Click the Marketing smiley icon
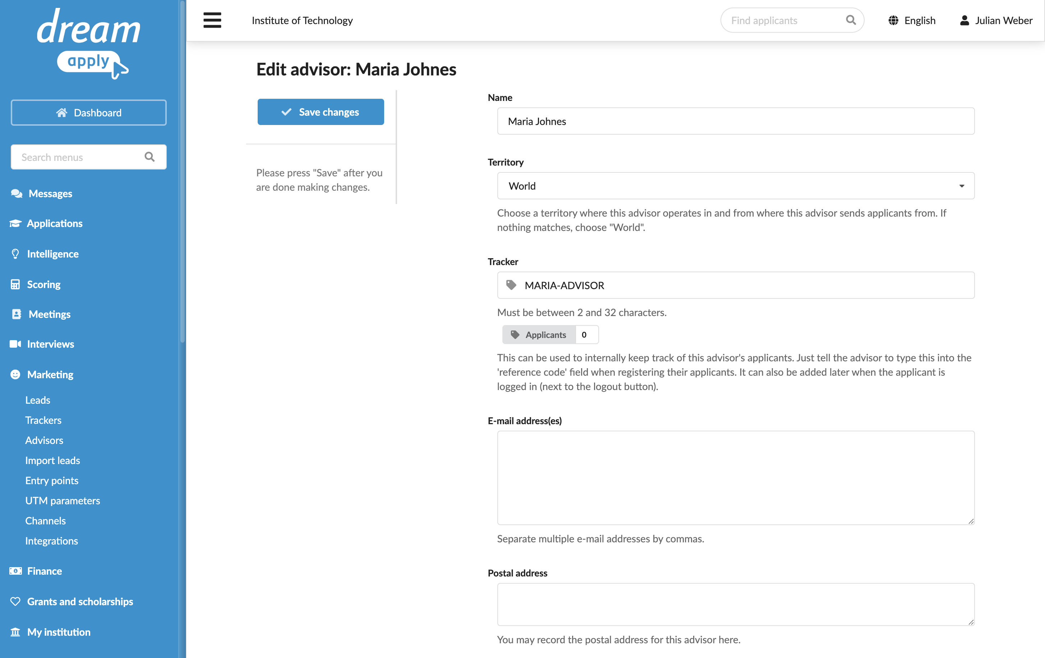Screen dimensions: 1045x658 pyautogui.click(x=15, y=374)
